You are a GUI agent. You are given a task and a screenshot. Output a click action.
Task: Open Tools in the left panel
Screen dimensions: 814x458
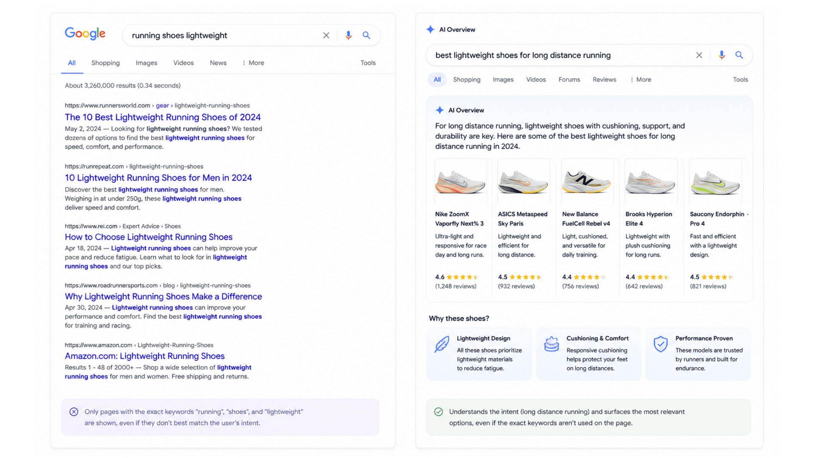coord(368,63)
